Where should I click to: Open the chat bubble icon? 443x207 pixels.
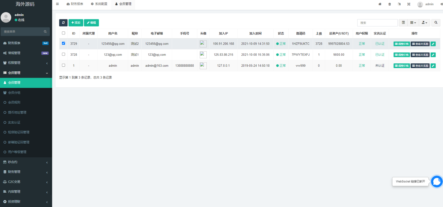tap(437, 182)
